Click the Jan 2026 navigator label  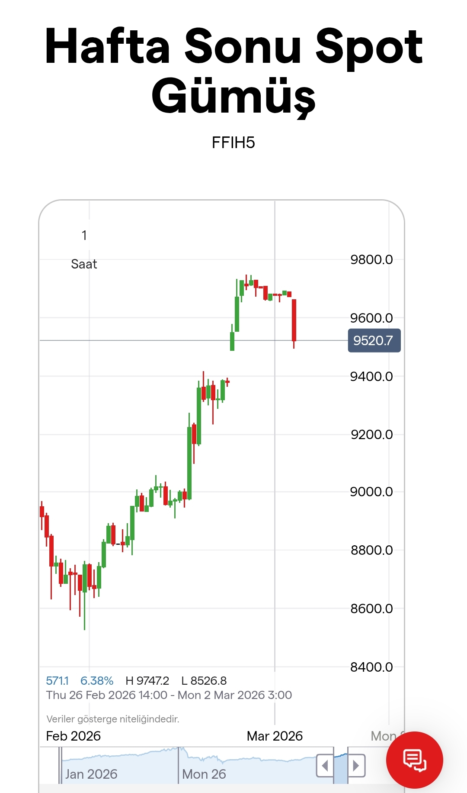tap(91, 774)
